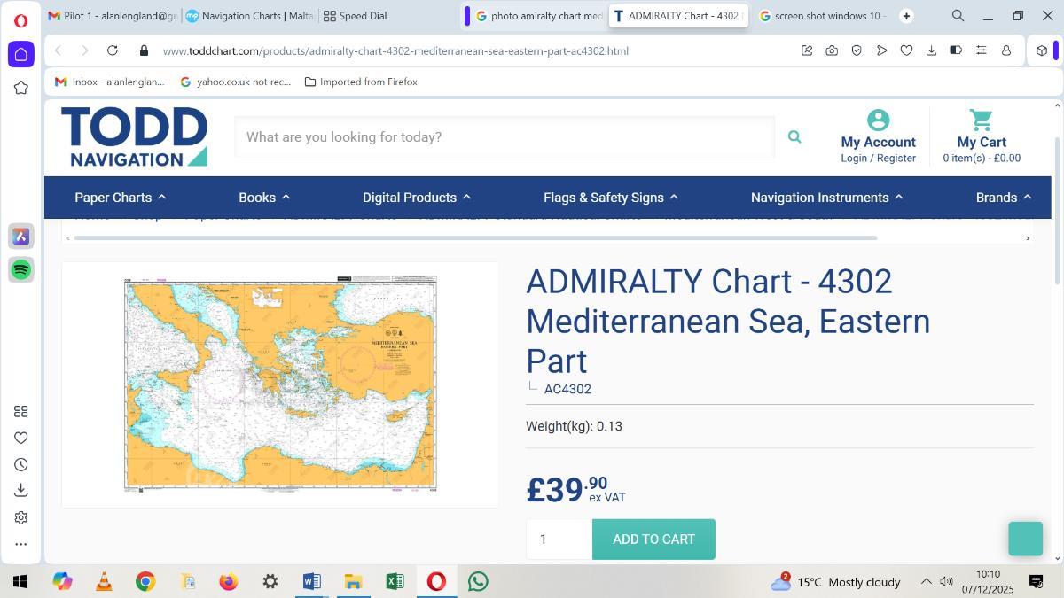Open Opera sidebar history clock icon

pos(21,464)
